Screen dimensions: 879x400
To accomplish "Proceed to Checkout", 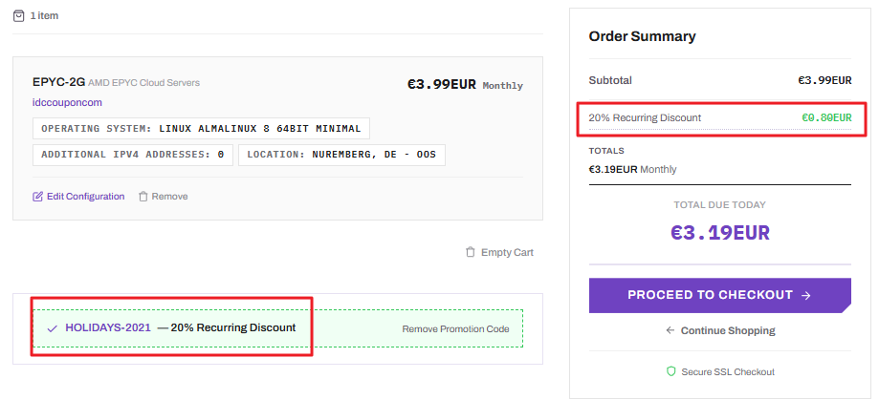I will pyautogui.click(x=720, y=295).
